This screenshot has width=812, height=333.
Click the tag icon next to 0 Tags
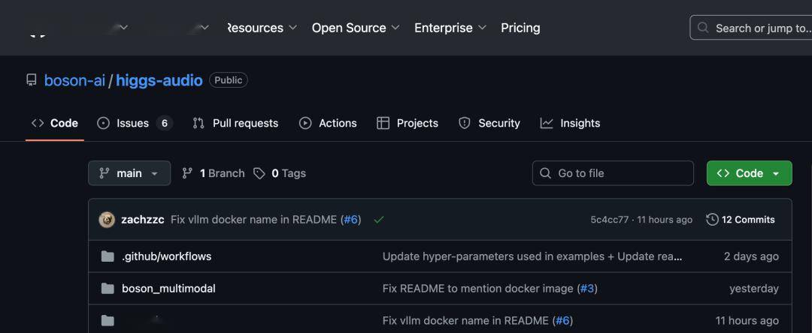[259, 173]
